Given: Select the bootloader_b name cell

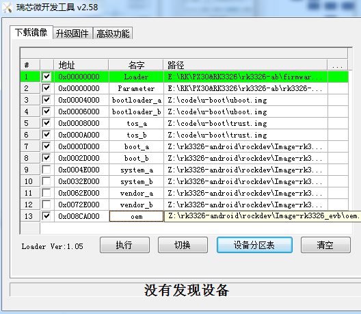Looking at the screenshot, I should tap(136, 112).
